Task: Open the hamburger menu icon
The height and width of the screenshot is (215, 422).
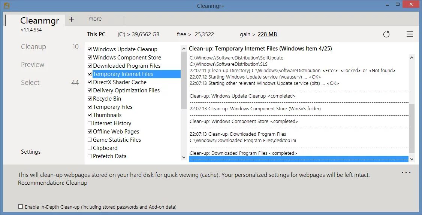Action: 410,34
